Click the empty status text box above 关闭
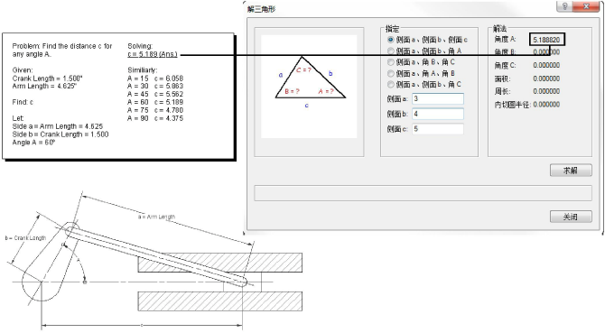Viewport: 605px width, 333px height. 423,193
